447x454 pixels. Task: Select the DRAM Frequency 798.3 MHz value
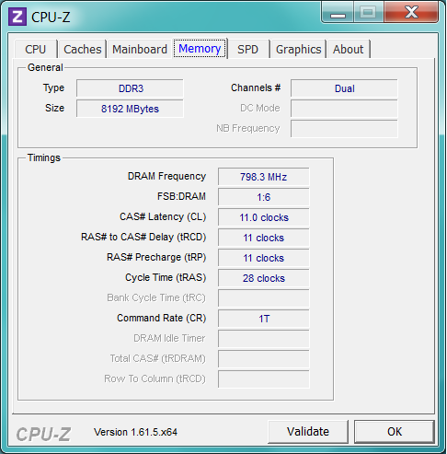pyautogui.click(x=264, y=177)
